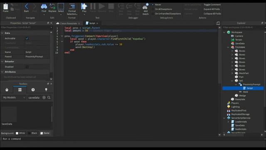Collapse the Behavior properties section
This screenshot has height=150, width=266.
[x=2, y=61]
